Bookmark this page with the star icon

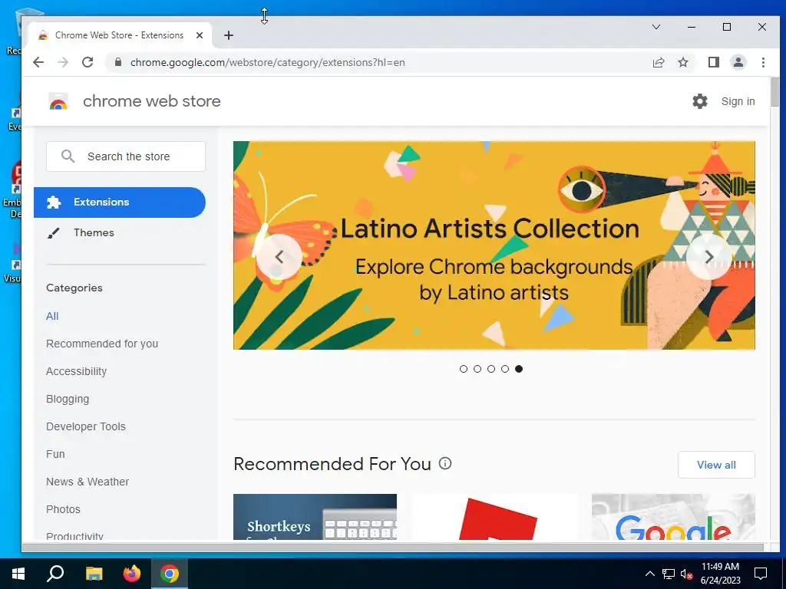tap(682, 62)
